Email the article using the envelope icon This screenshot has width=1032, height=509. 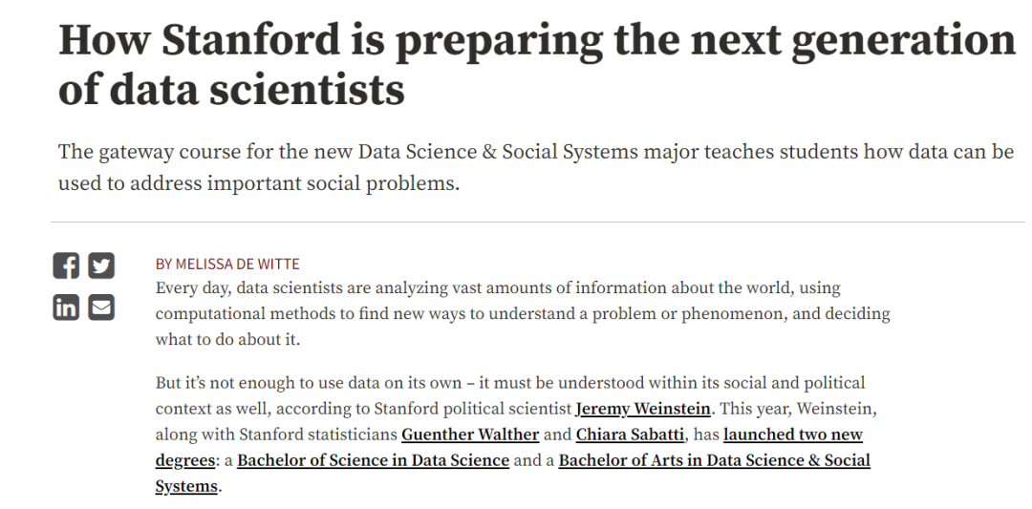[101, 308]
